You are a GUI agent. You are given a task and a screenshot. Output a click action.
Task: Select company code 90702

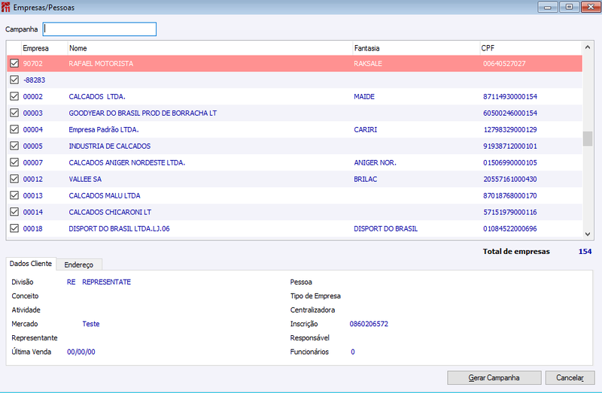click(32, 64)
